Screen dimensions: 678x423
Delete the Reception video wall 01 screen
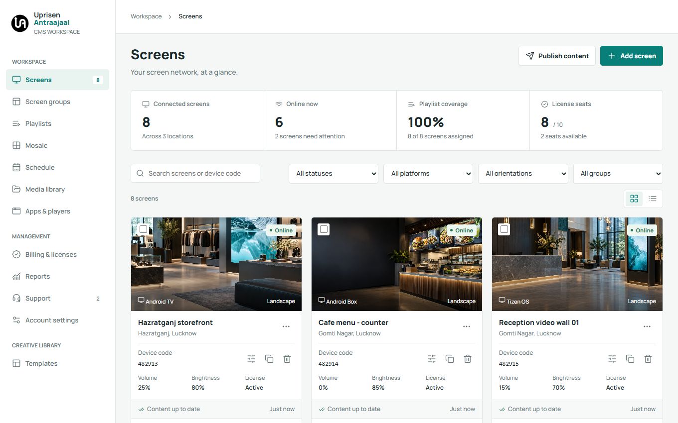click(648, 359)
